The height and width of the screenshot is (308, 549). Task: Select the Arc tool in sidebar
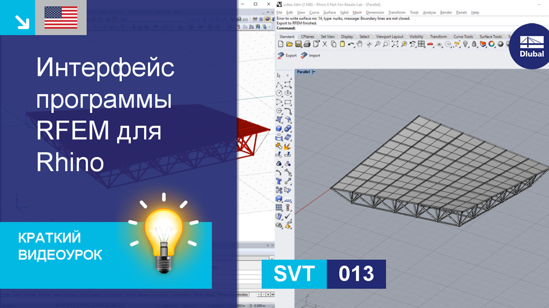coord(279,102)
